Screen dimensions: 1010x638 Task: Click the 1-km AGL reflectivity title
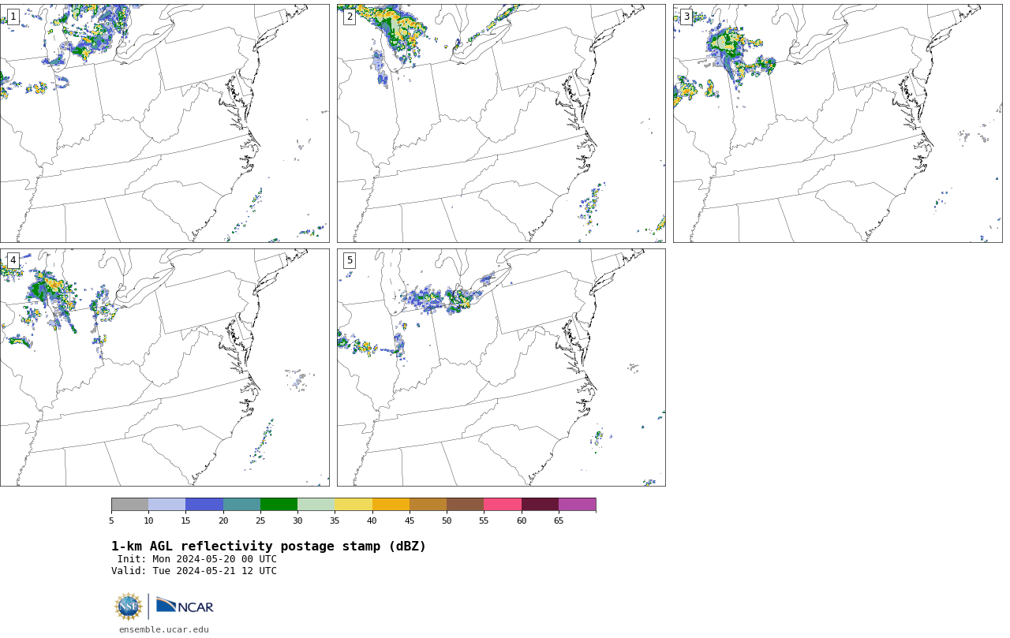coord(268,547)
